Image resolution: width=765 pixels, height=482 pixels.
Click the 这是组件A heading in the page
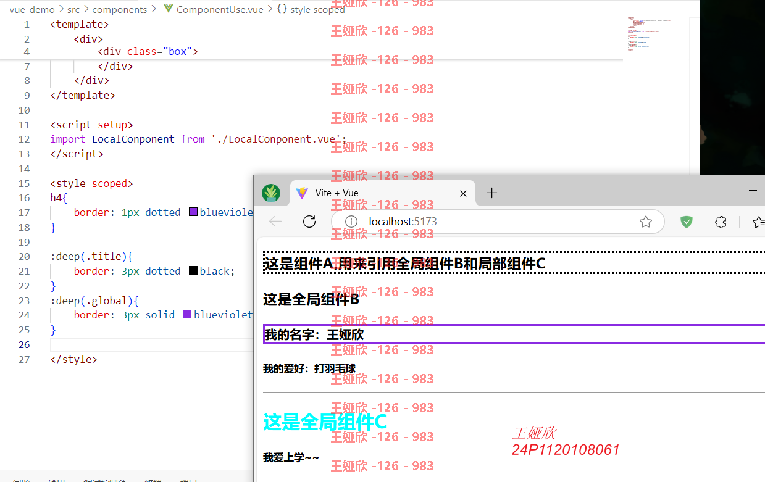(x=404, y=264)
